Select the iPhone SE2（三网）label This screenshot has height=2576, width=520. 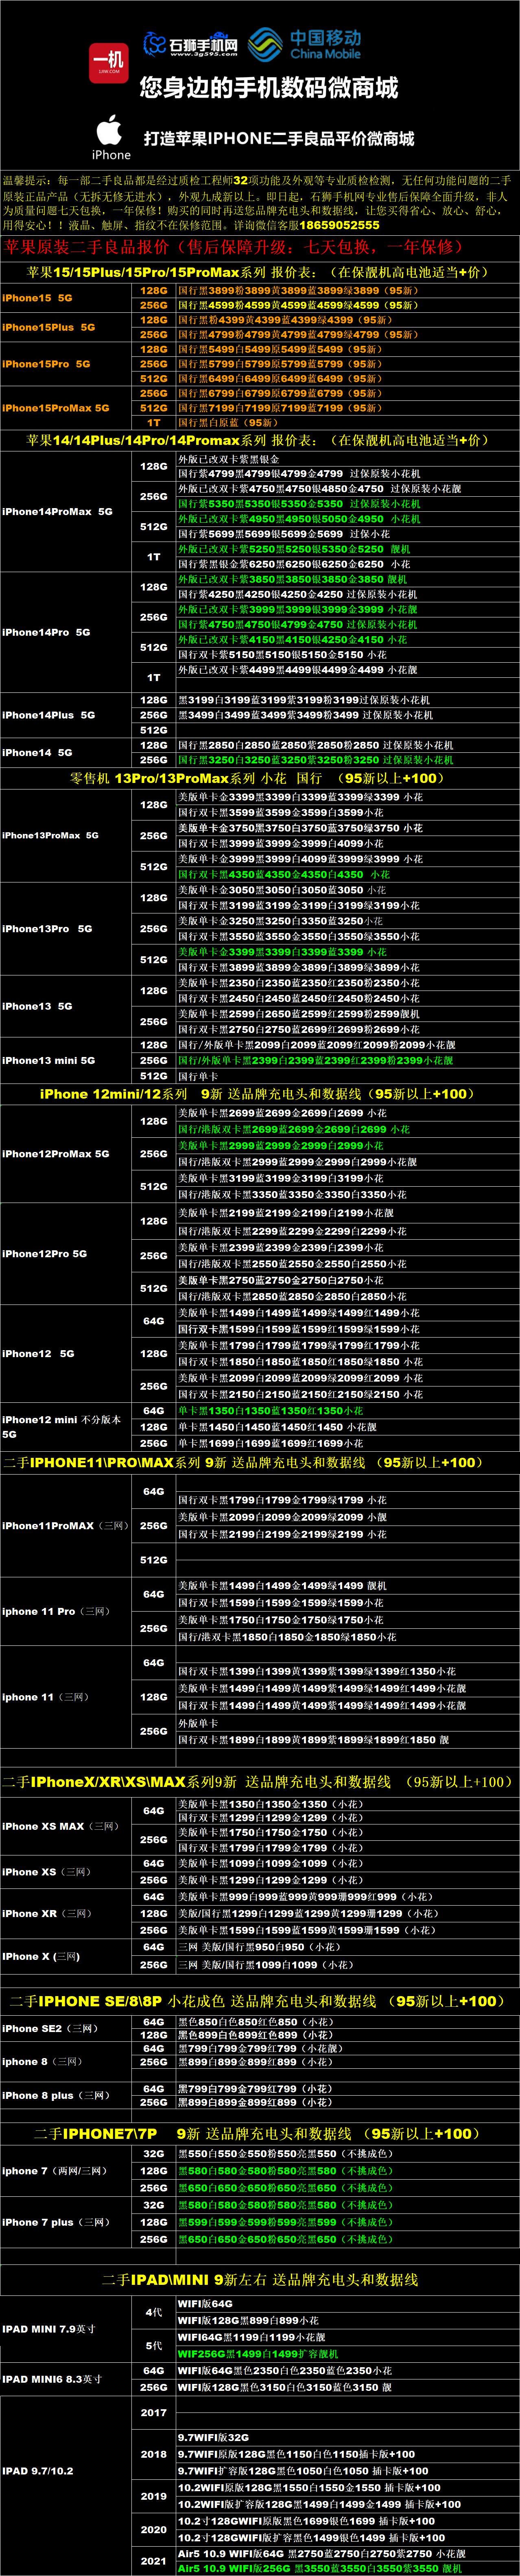pyautogui.click(x=50, y=2029)
